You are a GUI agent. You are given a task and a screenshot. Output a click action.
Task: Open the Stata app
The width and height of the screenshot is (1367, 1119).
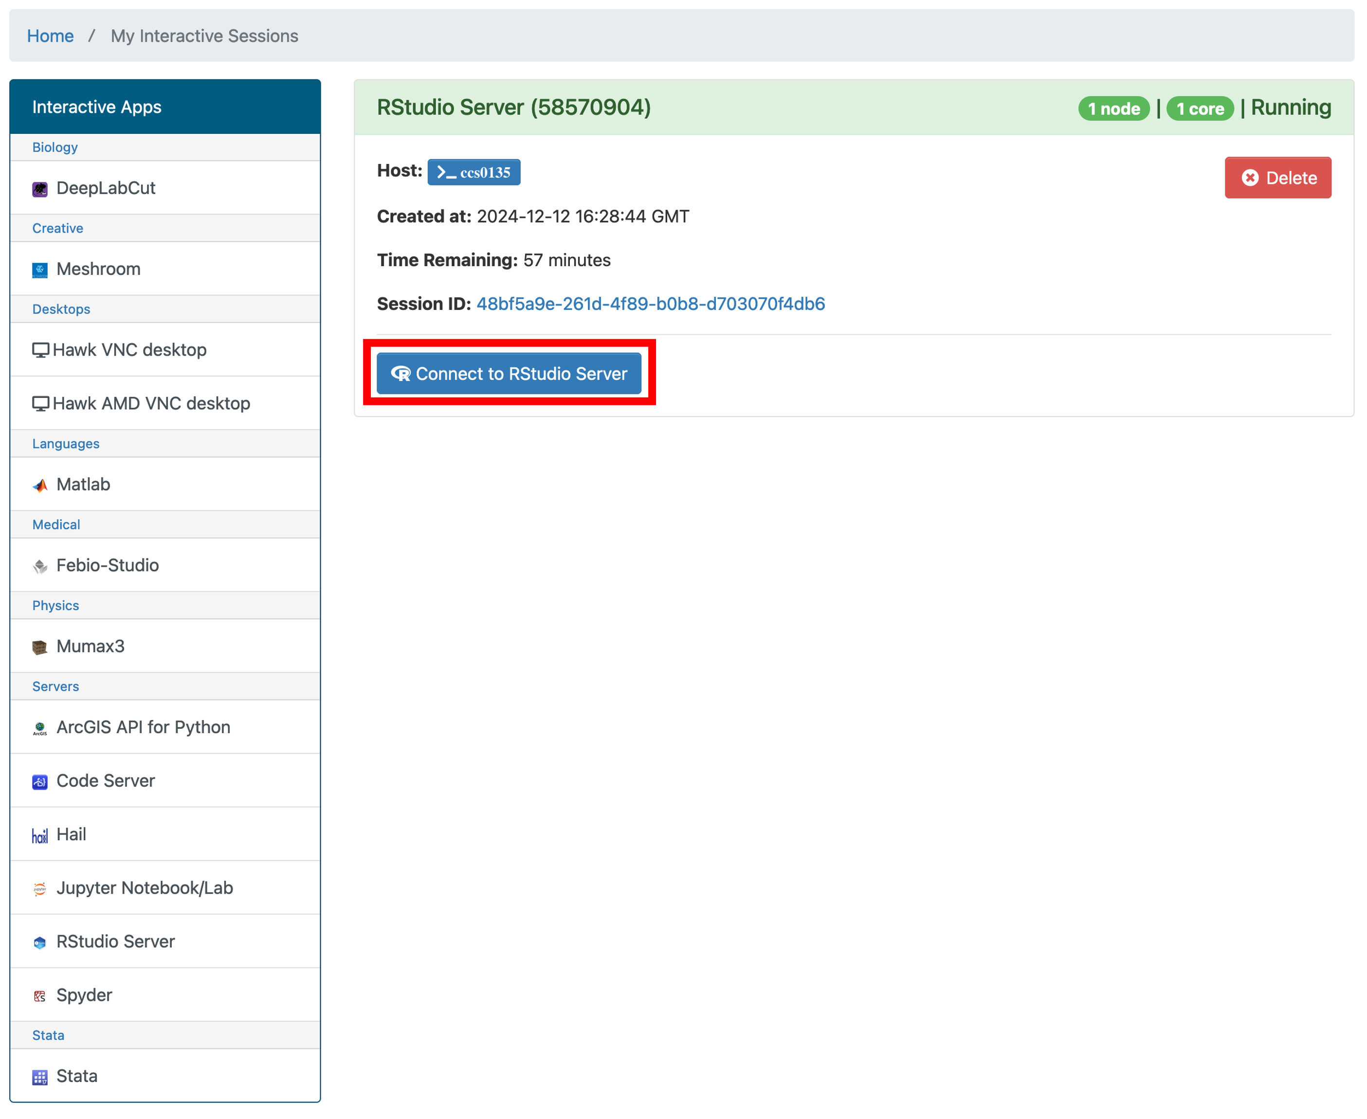pyautogui.click(x=165, y=1075)
